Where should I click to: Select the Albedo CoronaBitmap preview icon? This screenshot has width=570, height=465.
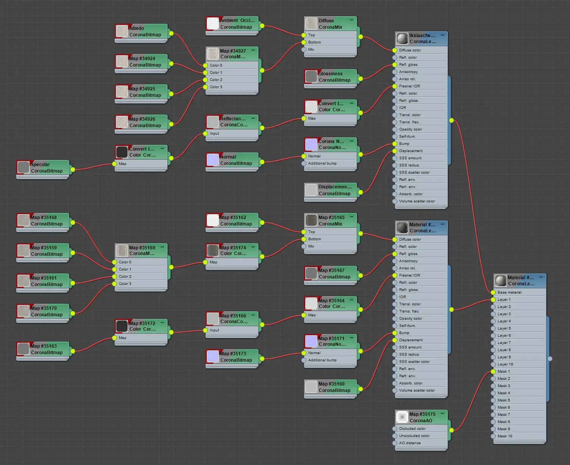click(x=122, y=31)
